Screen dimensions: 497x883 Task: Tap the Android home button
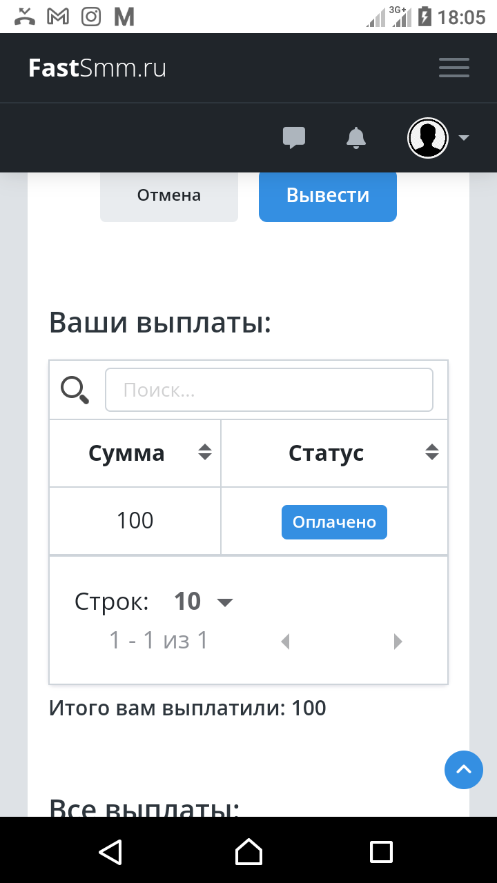tap(248, 851)
